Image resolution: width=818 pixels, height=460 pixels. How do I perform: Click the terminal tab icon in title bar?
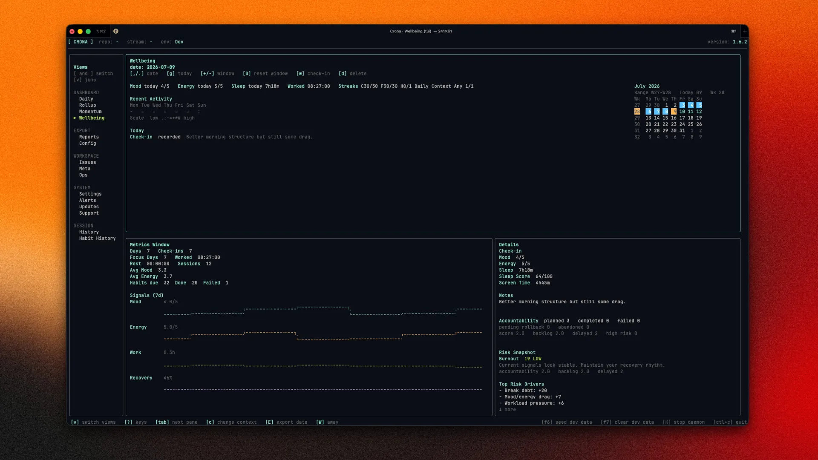[x=116, y=31]
